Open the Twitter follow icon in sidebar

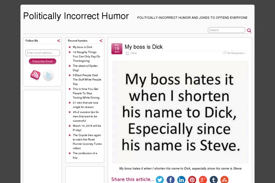[49, 75]
